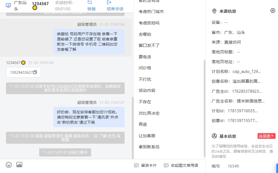Click the person icon beside 基本信息

click(x=214, y=136)
